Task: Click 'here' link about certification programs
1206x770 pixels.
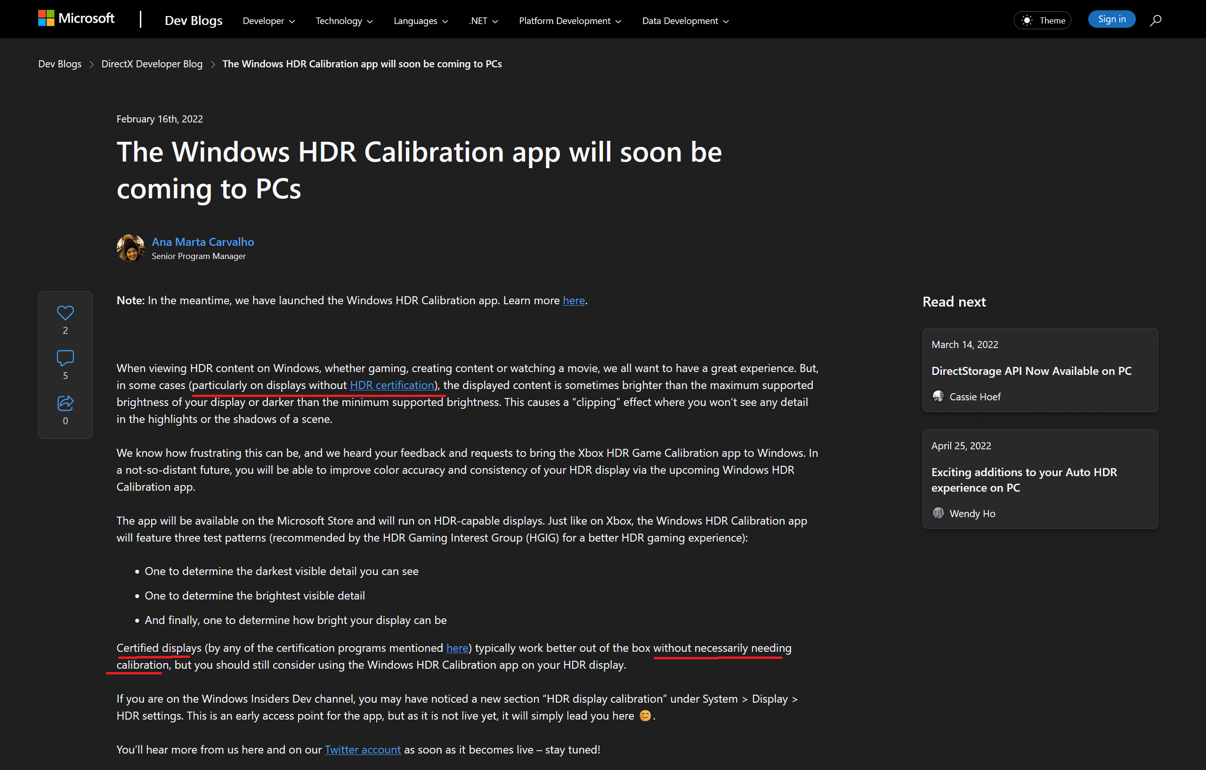Action: [x=457, y=648]
